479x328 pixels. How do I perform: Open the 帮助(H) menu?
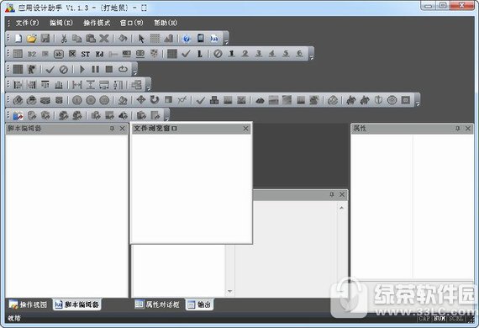point(166,23)
